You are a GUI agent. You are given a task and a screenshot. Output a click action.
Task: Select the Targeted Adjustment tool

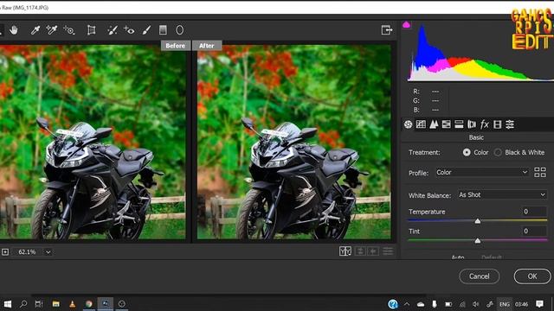tap(69, 30)
